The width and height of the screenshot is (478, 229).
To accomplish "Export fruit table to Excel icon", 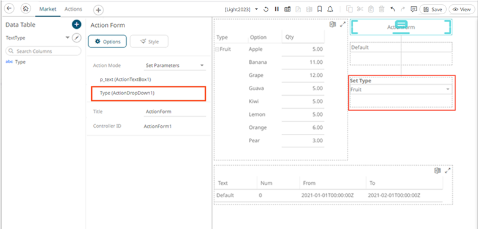I will tap(333, 25).
